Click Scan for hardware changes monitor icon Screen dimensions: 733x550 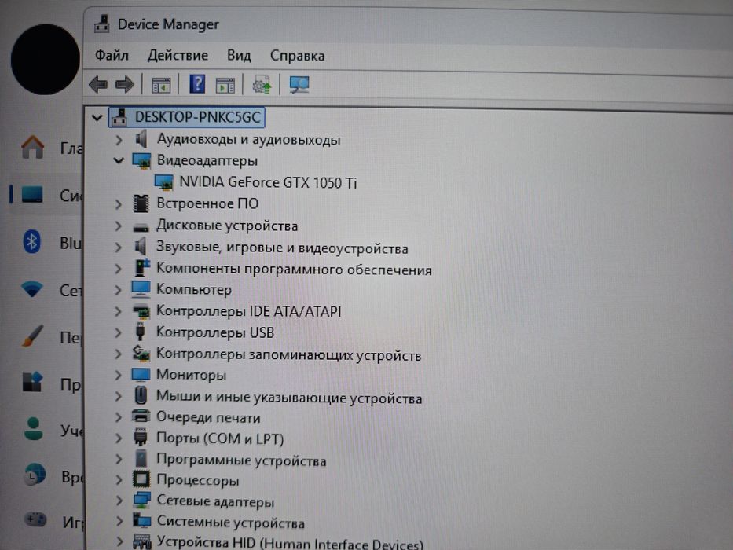pos(299,85)
